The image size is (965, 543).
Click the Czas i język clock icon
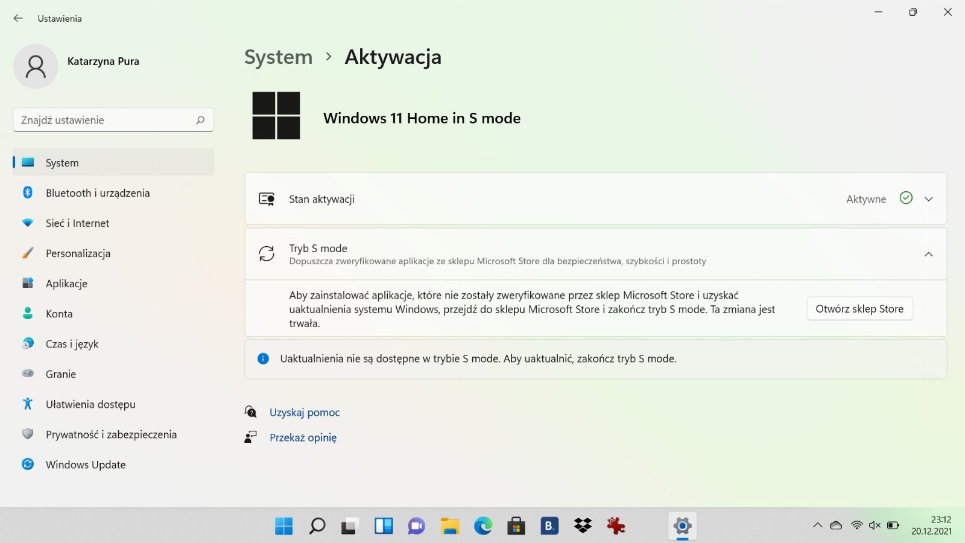(28, 343)
